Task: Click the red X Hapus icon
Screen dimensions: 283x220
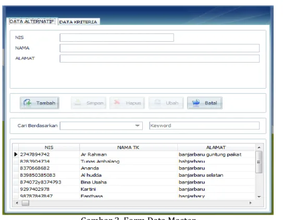Action: tap(117, 102)
